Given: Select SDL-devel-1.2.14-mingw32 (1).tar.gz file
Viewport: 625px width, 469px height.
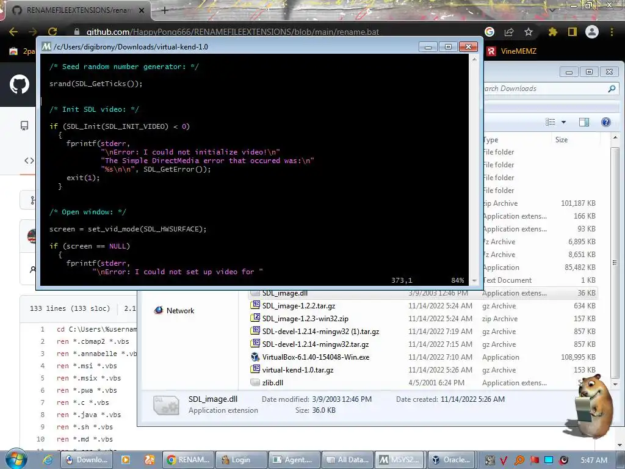Looking at the screenshot, I should pos(320,332).
